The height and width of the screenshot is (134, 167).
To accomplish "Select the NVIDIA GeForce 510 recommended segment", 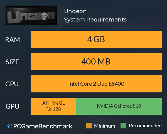I will point(119,106).
